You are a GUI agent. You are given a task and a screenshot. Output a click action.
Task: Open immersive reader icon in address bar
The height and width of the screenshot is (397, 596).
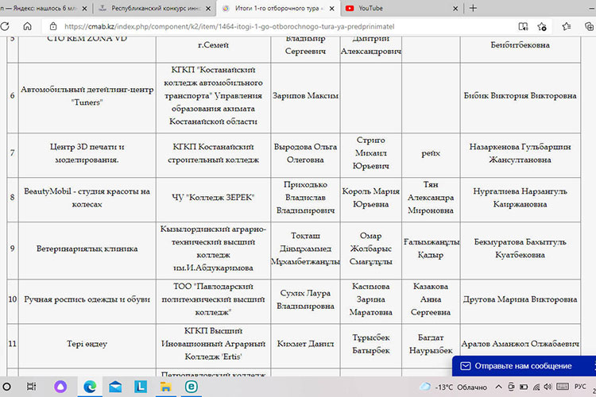523,26
